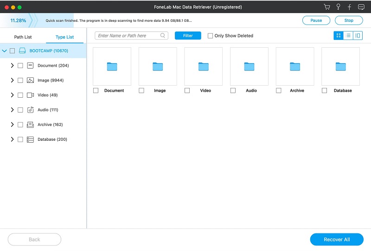Image resolution: width=371 pixels, height=251 pixels.
Task: Expand the Audio (111) category
Action: [x=13, y=110]
